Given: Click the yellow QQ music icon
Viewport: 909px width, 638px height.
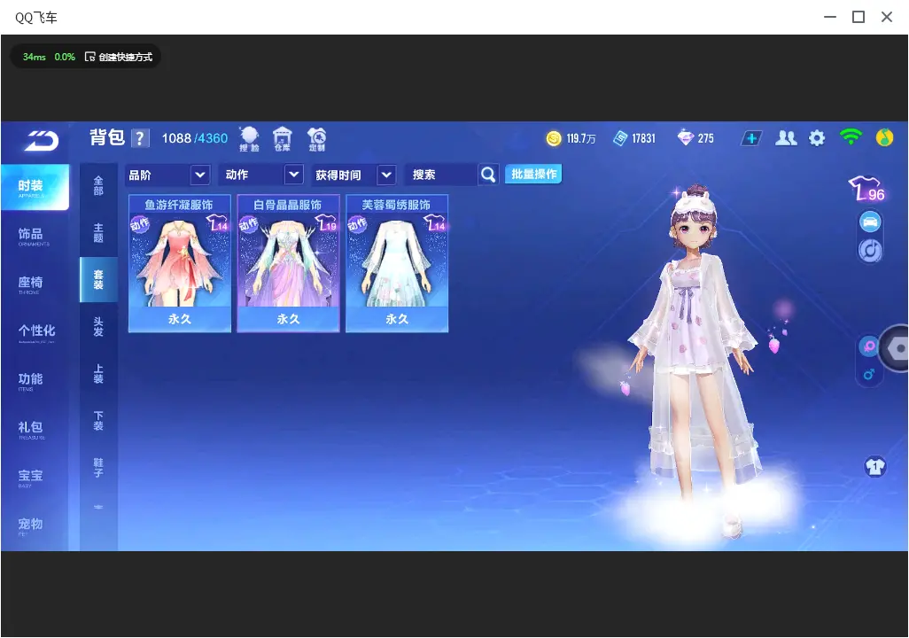Looking at the screenshot, I should point(884,138).
